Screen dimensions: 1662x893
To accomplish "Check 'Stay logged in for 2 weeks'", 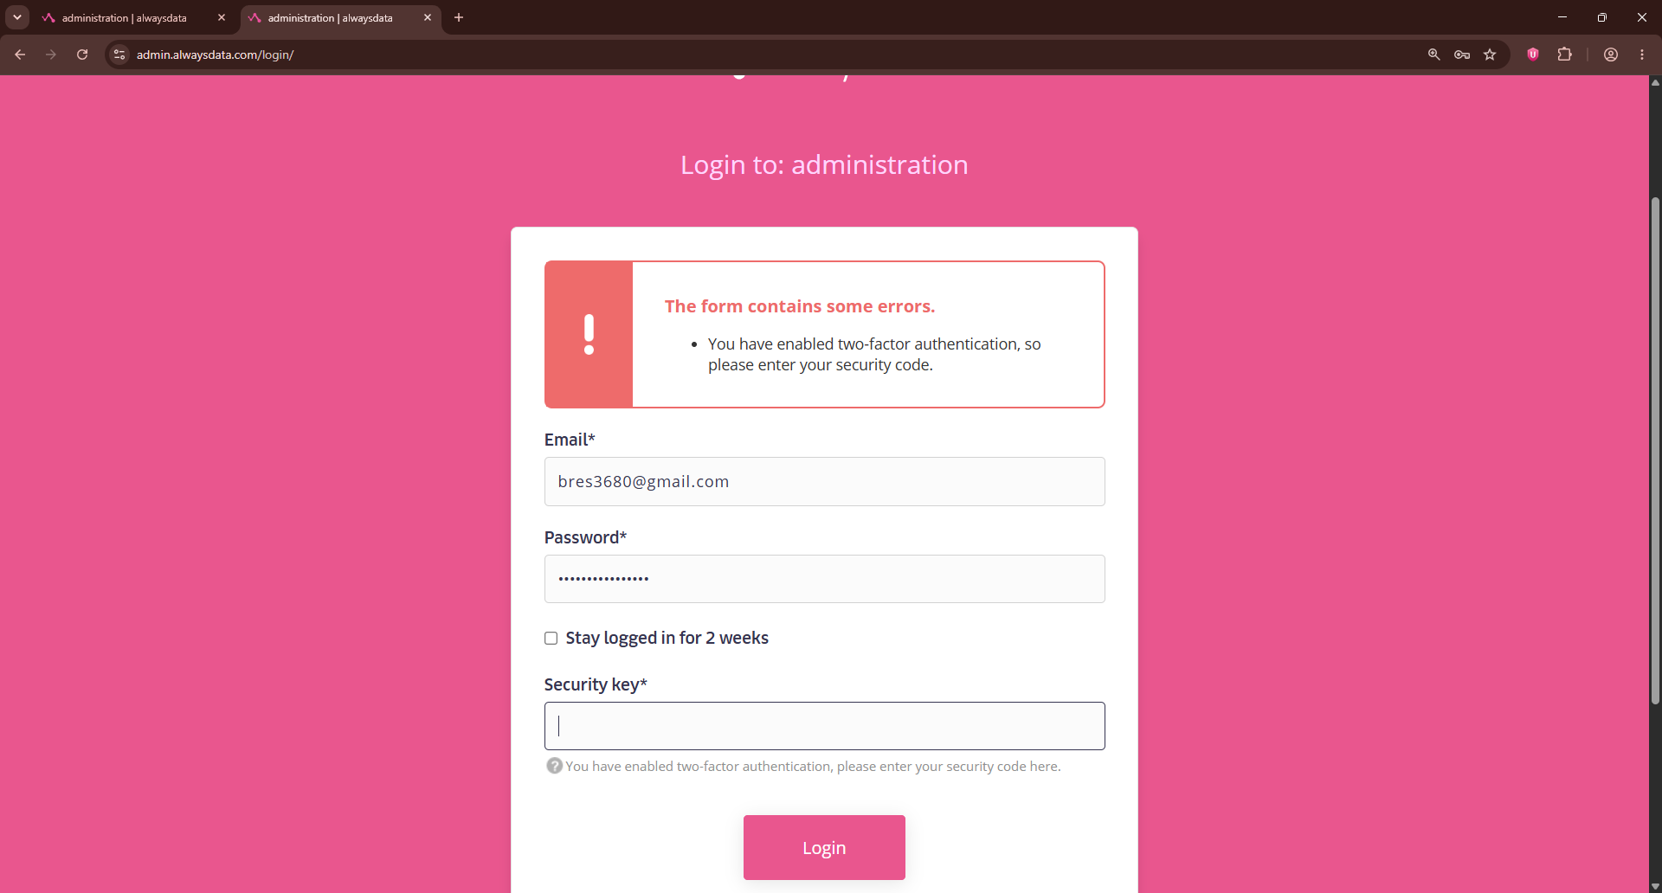I will (x=551, y=639).
